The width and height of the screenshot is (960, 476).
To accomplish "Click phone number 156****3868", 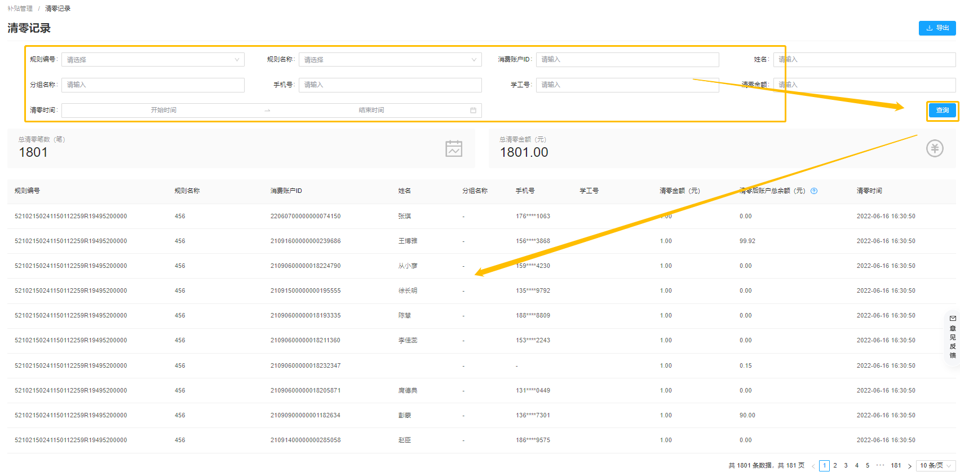I will [533, 241].
